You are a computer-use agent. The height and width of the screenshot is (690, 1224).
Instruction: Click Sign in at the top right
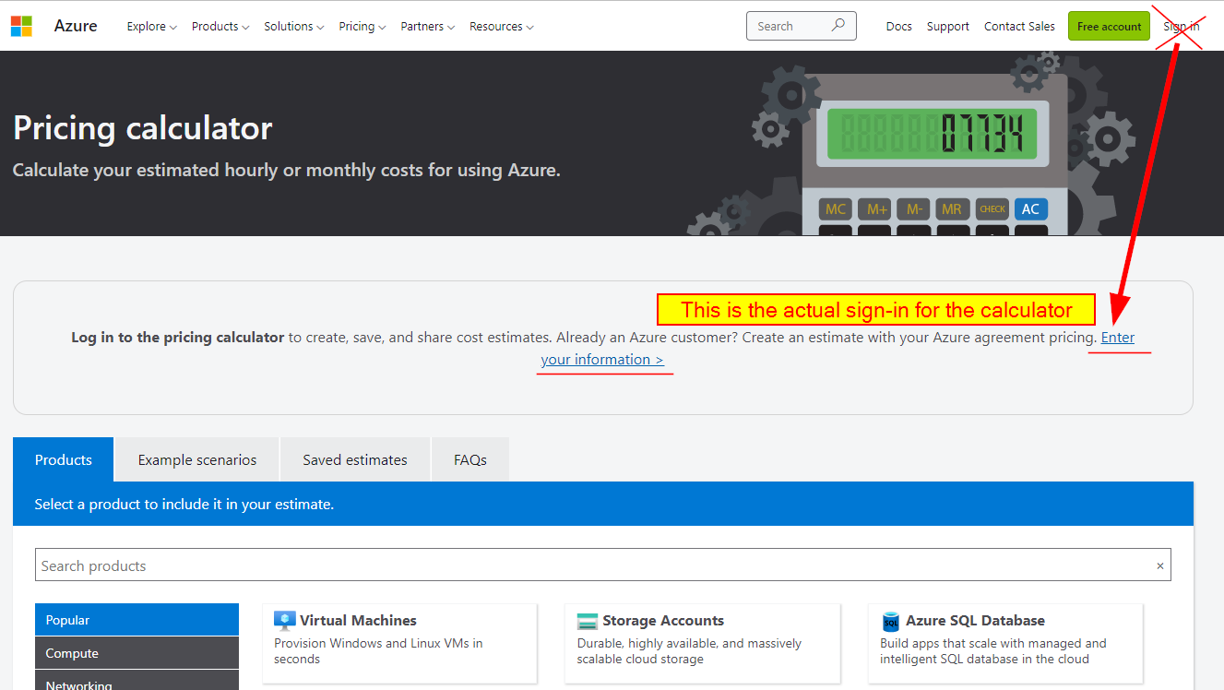(x=1182, y=27)
